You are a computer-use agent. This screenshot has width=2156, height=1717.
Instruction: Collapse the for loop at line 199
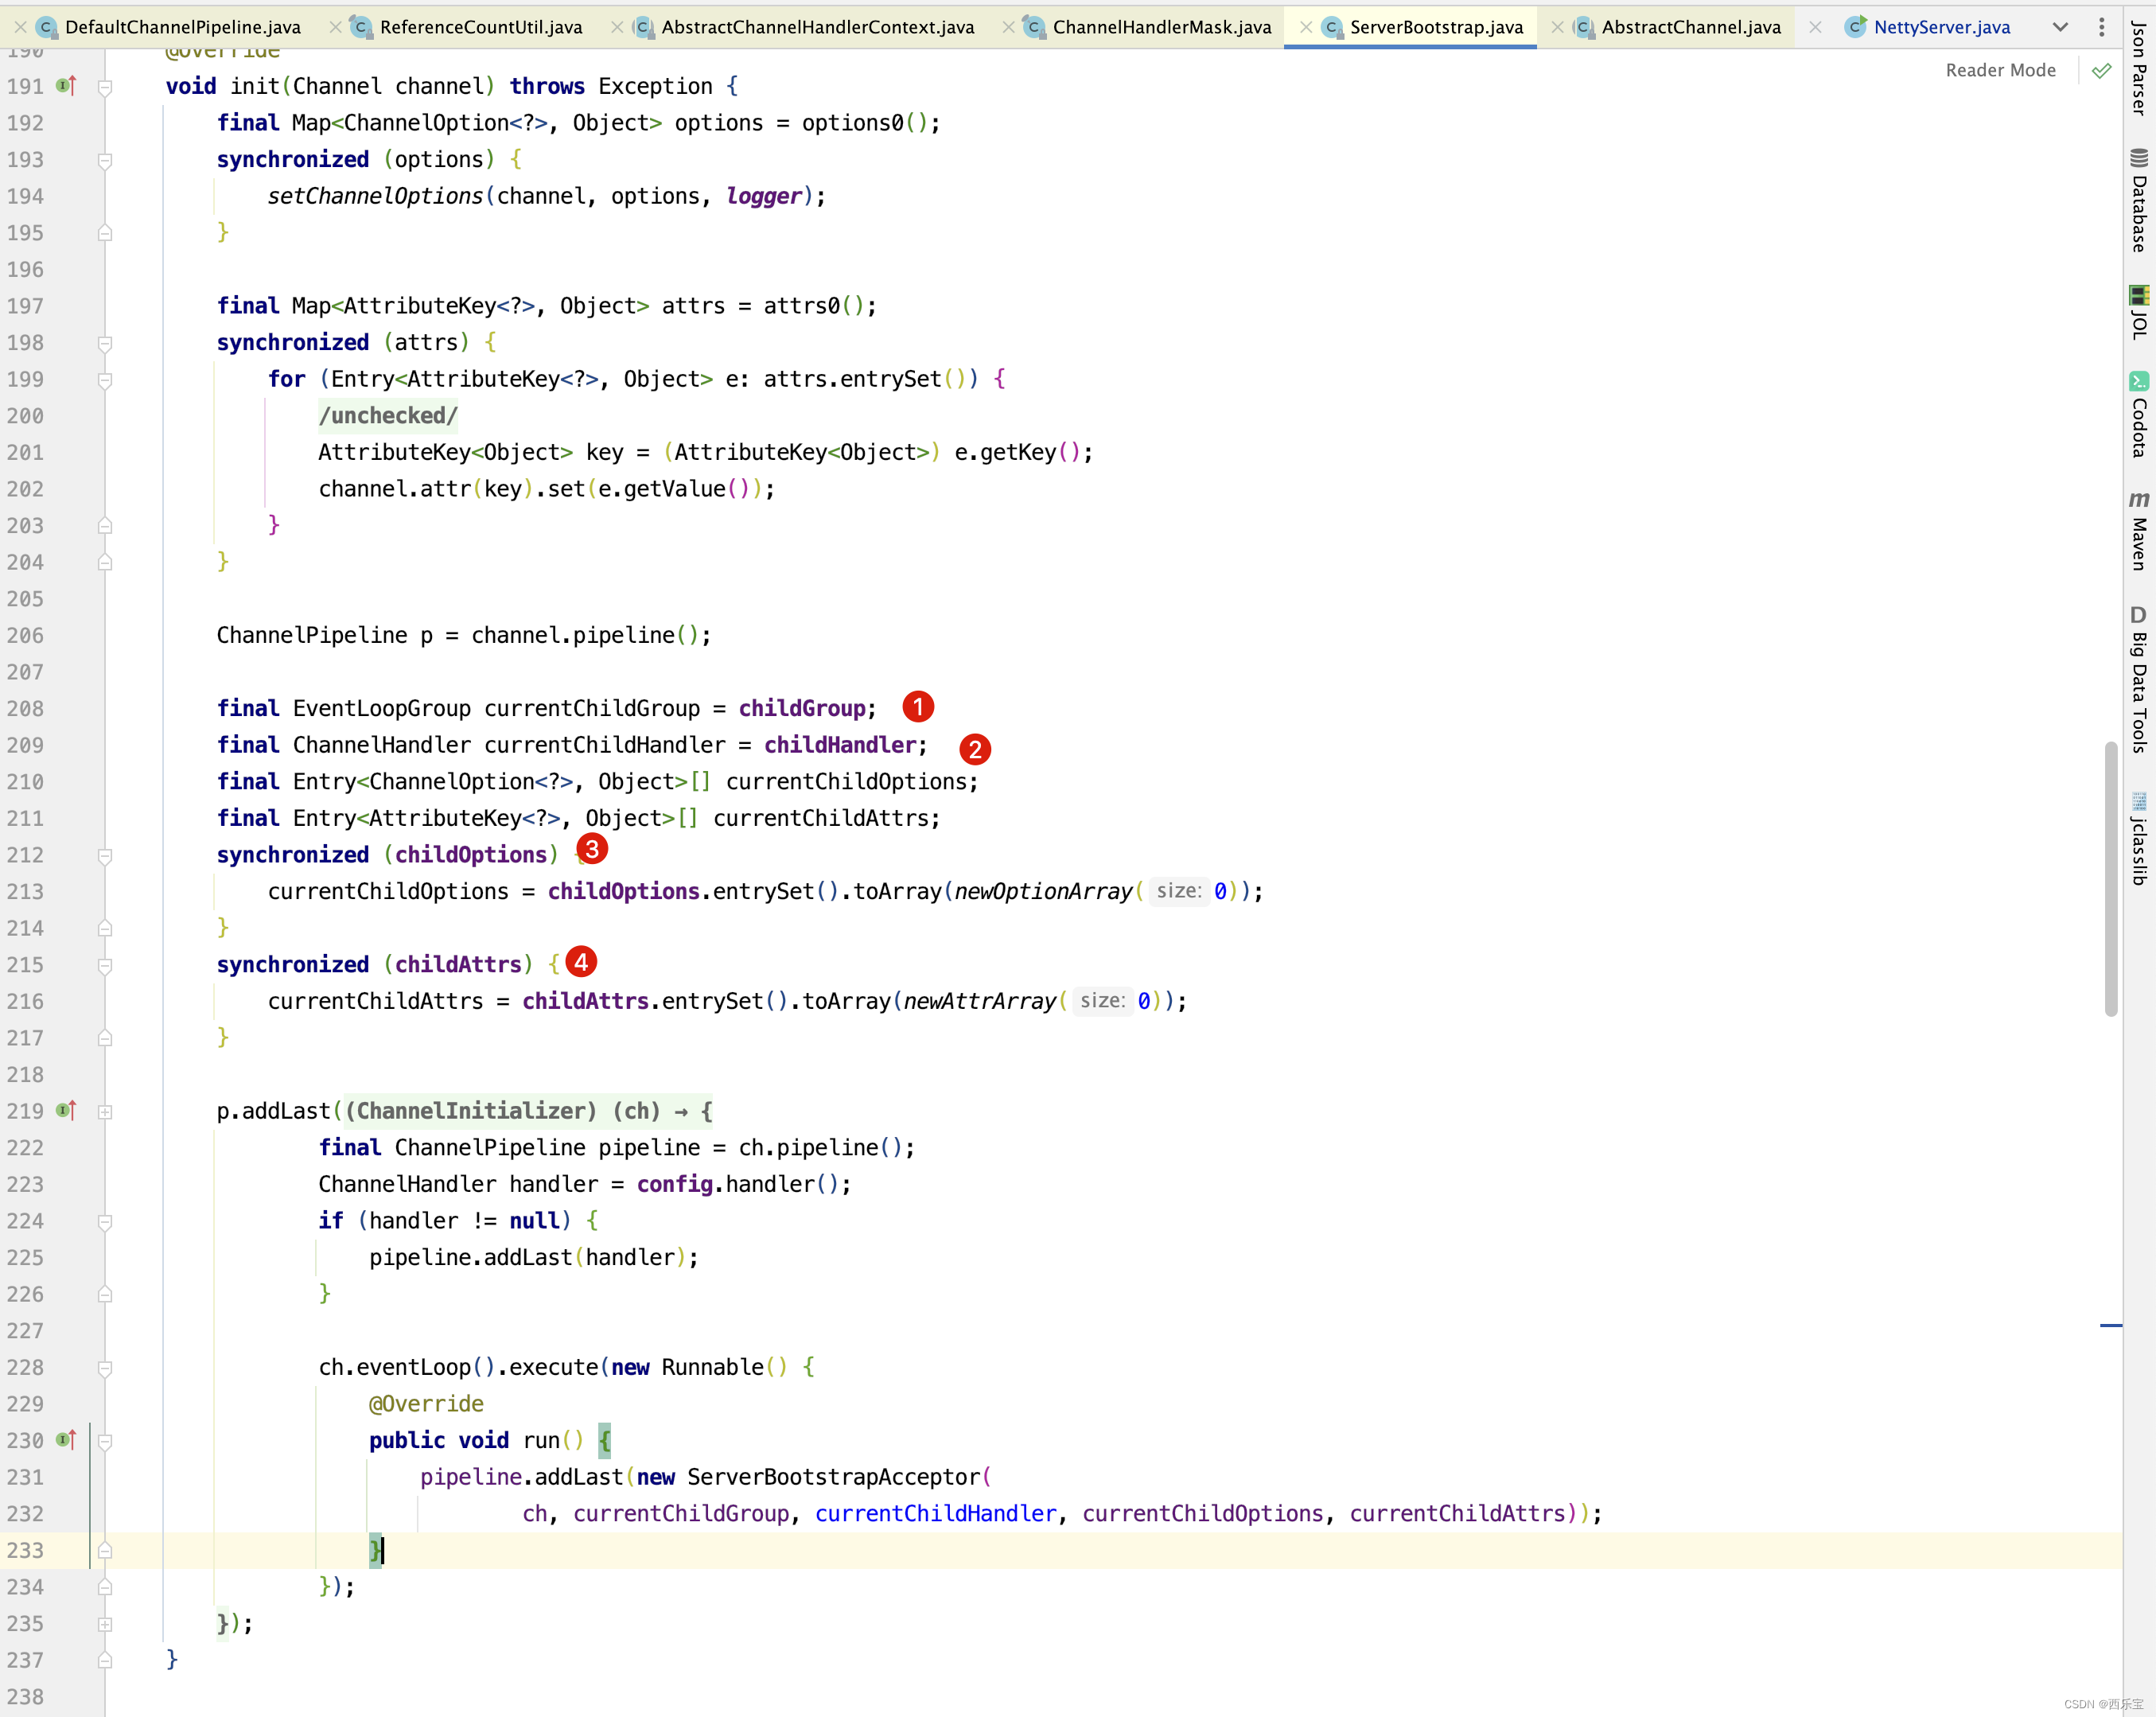click(105, 380)
